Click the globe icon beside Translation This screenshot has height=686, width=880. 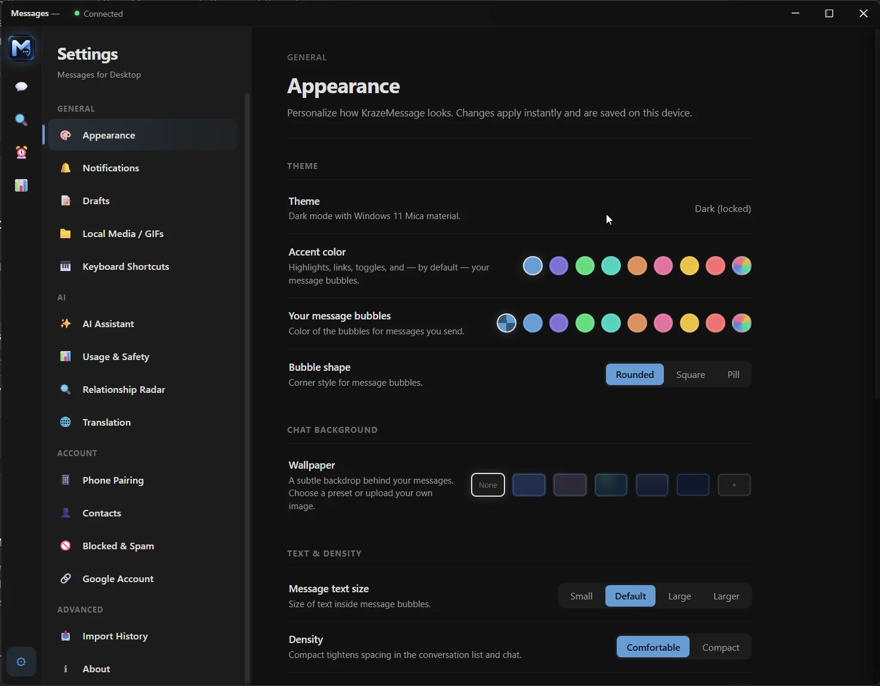click(x=66, y=422)
